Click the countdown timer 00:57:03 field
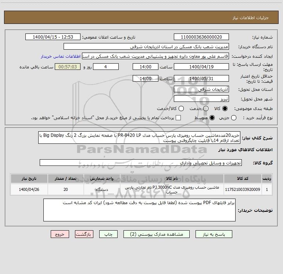Viewport: 283px width, 274px height. (68, 67)
